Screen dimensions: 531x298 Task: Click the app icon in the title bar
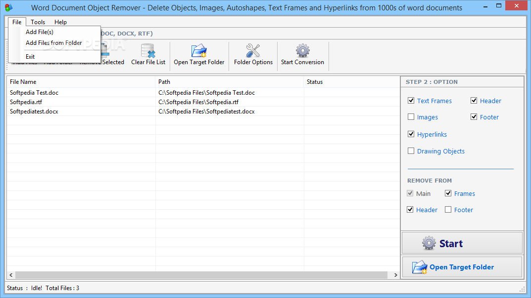9,7
